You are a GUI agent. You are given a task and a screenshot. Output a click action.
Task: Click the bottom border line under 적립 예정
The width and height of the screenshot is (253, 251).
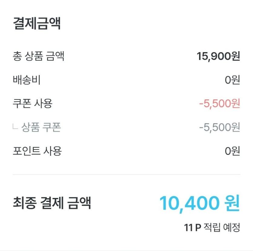(x=126, y=250)
